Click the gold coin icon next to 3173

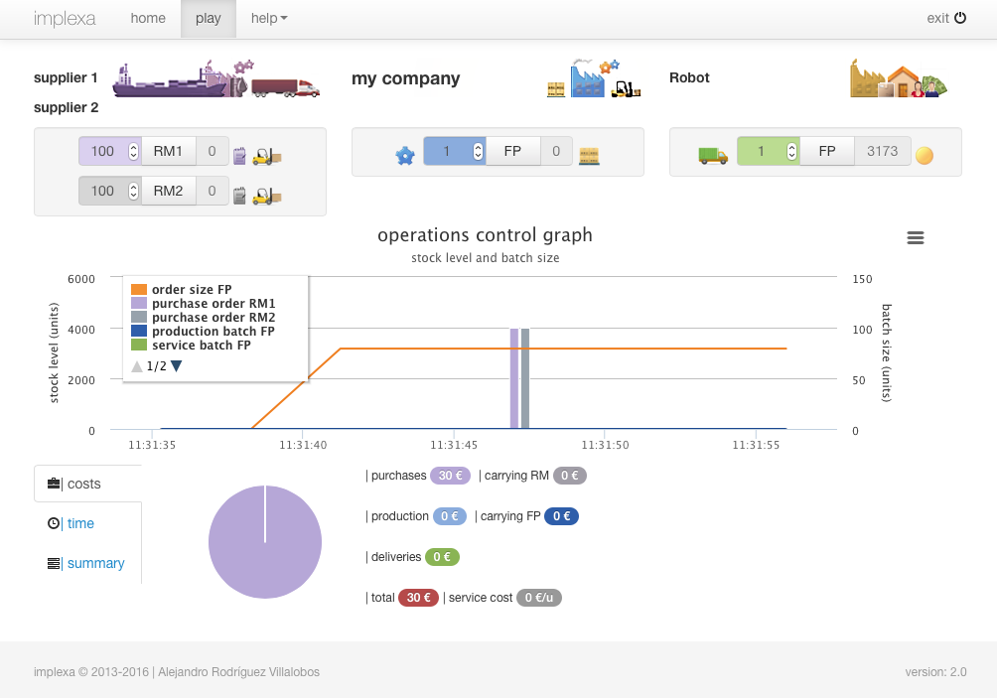click(x=925, y=156)
